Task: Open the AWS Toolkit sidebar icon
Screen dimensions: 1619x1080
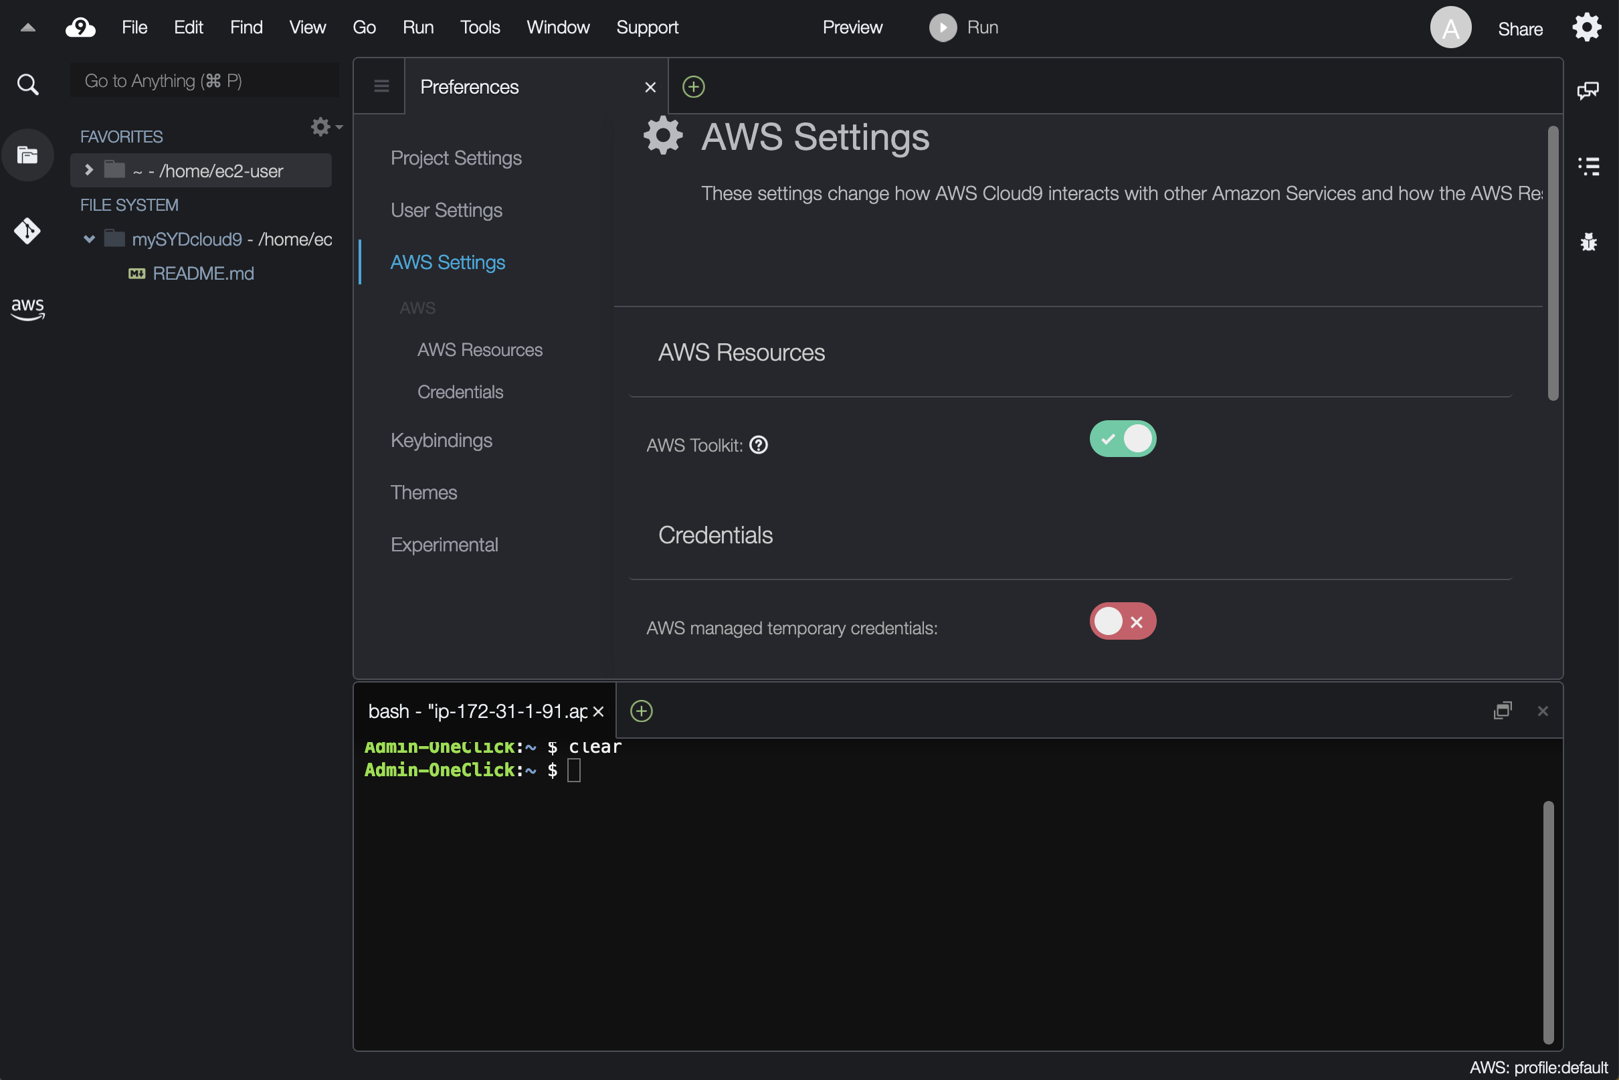Action: tap(27, 308)
